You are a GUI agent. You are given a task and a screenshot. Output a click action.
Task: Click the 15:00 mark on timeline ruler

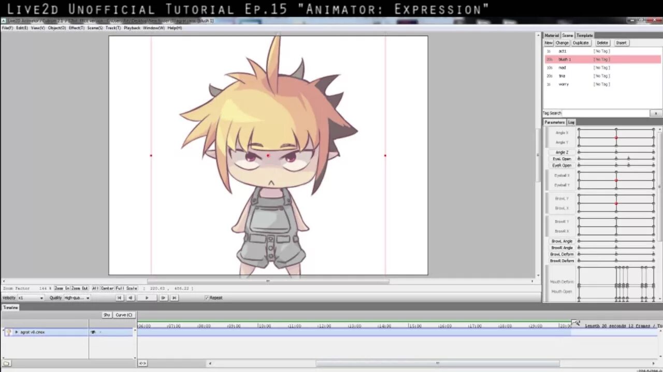(x=415, y=326)
